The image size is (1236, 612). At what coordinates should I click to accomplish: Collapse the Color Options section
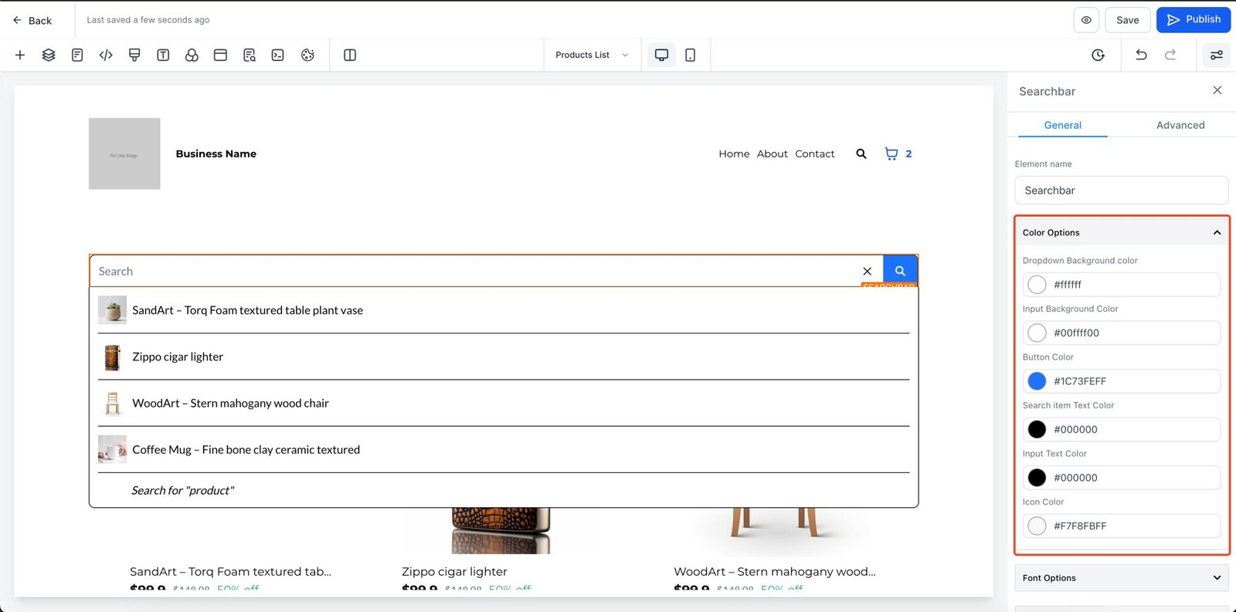[1217, 232]
